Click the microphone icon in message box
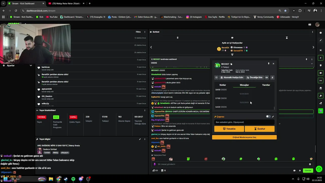This screenshot has height=183, width=325. pos(155,164)
